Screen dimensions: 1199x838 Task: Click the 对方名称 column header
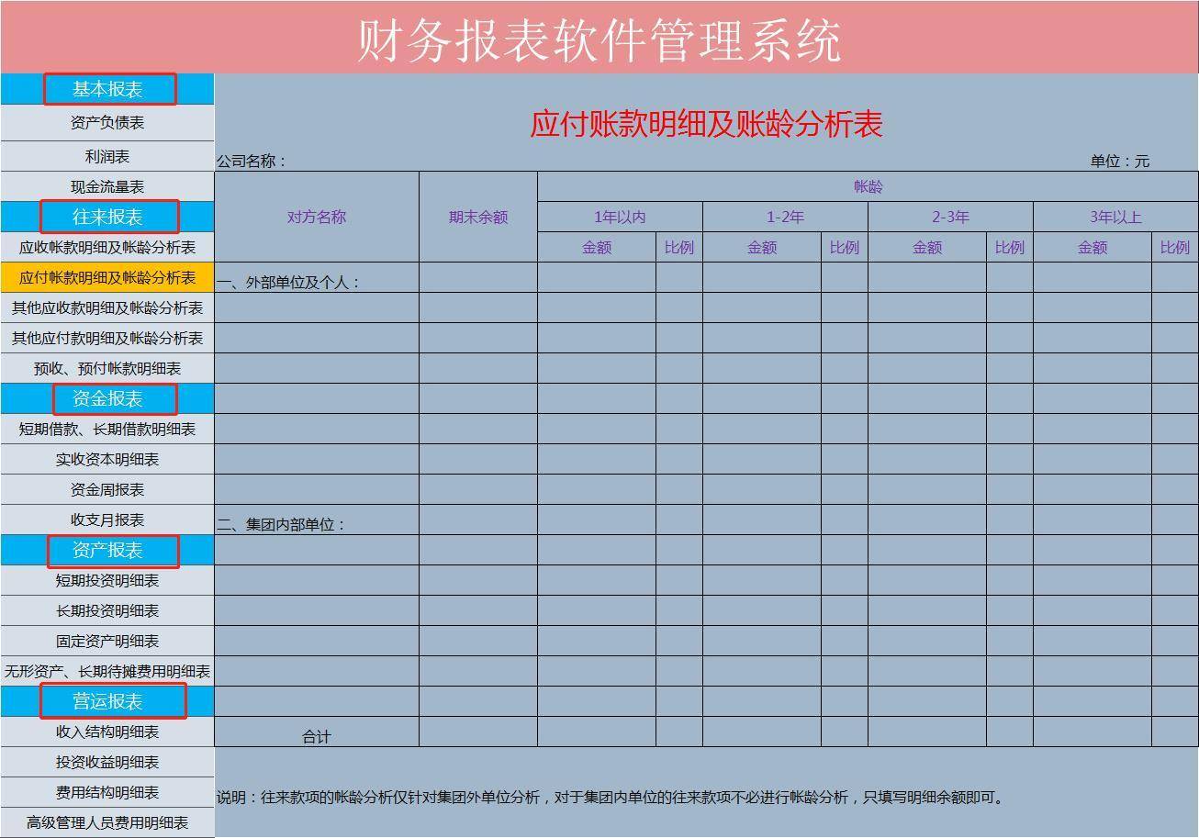(317, 217)
